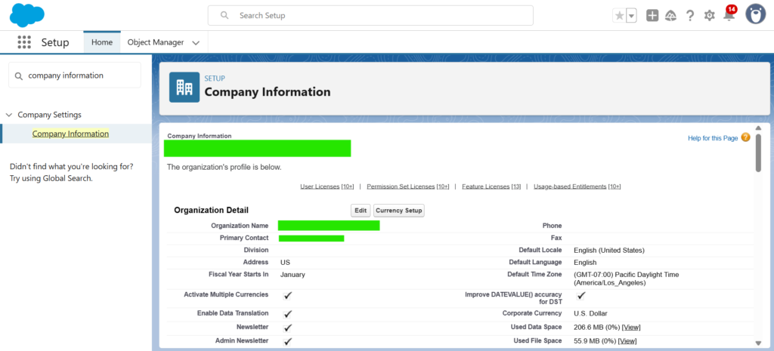Click the scrollbar down arrow

[x=758, y=343]
